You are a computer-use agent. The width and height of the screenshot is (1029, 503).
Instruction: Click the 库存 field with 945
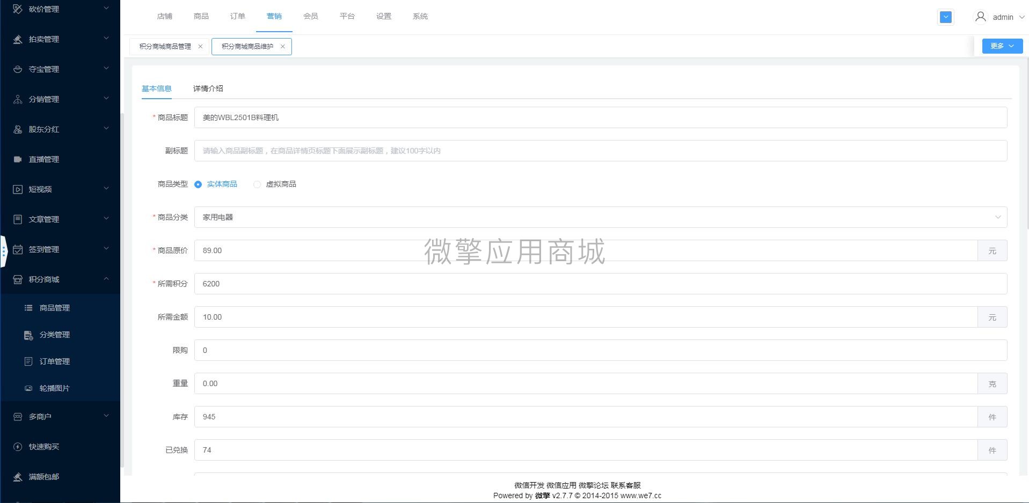(x=586, y=417)
